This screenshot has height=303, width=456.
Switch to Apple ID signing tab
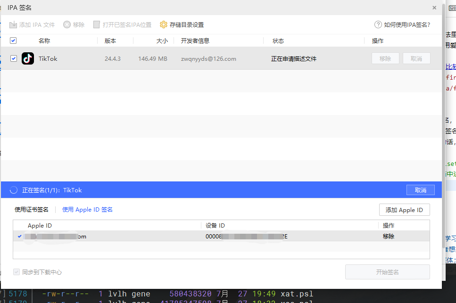(x=87, y=209)
